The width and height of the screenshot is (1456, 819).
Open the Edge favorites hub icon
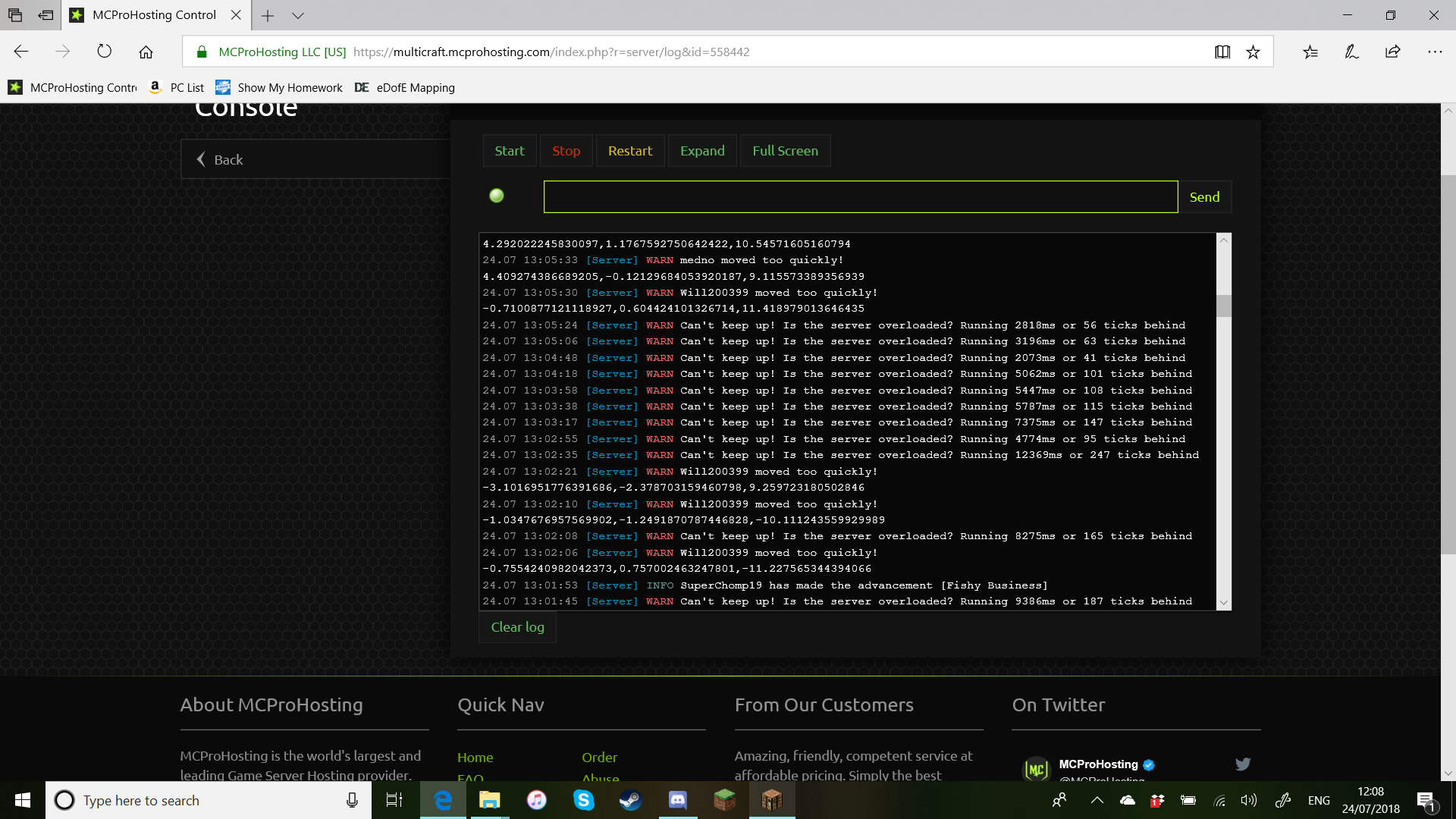(x=1310, y=52)
